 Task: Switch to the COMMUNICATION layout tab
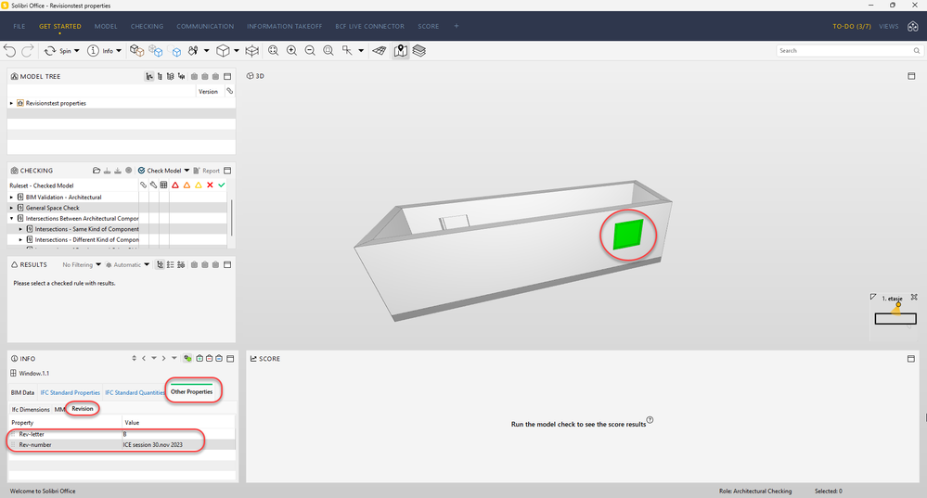205,27
